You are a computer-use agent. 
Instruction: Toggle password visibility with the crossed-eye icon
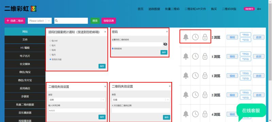point(165,44)
